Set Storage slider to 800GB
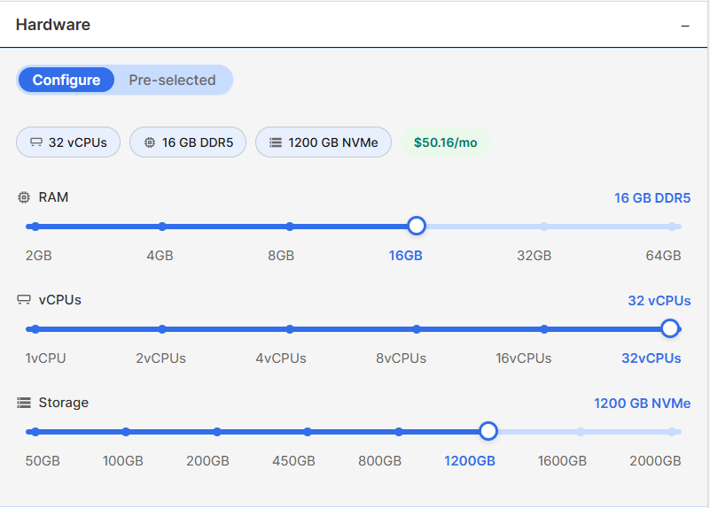The image size is (710, 508). [399, 432]
